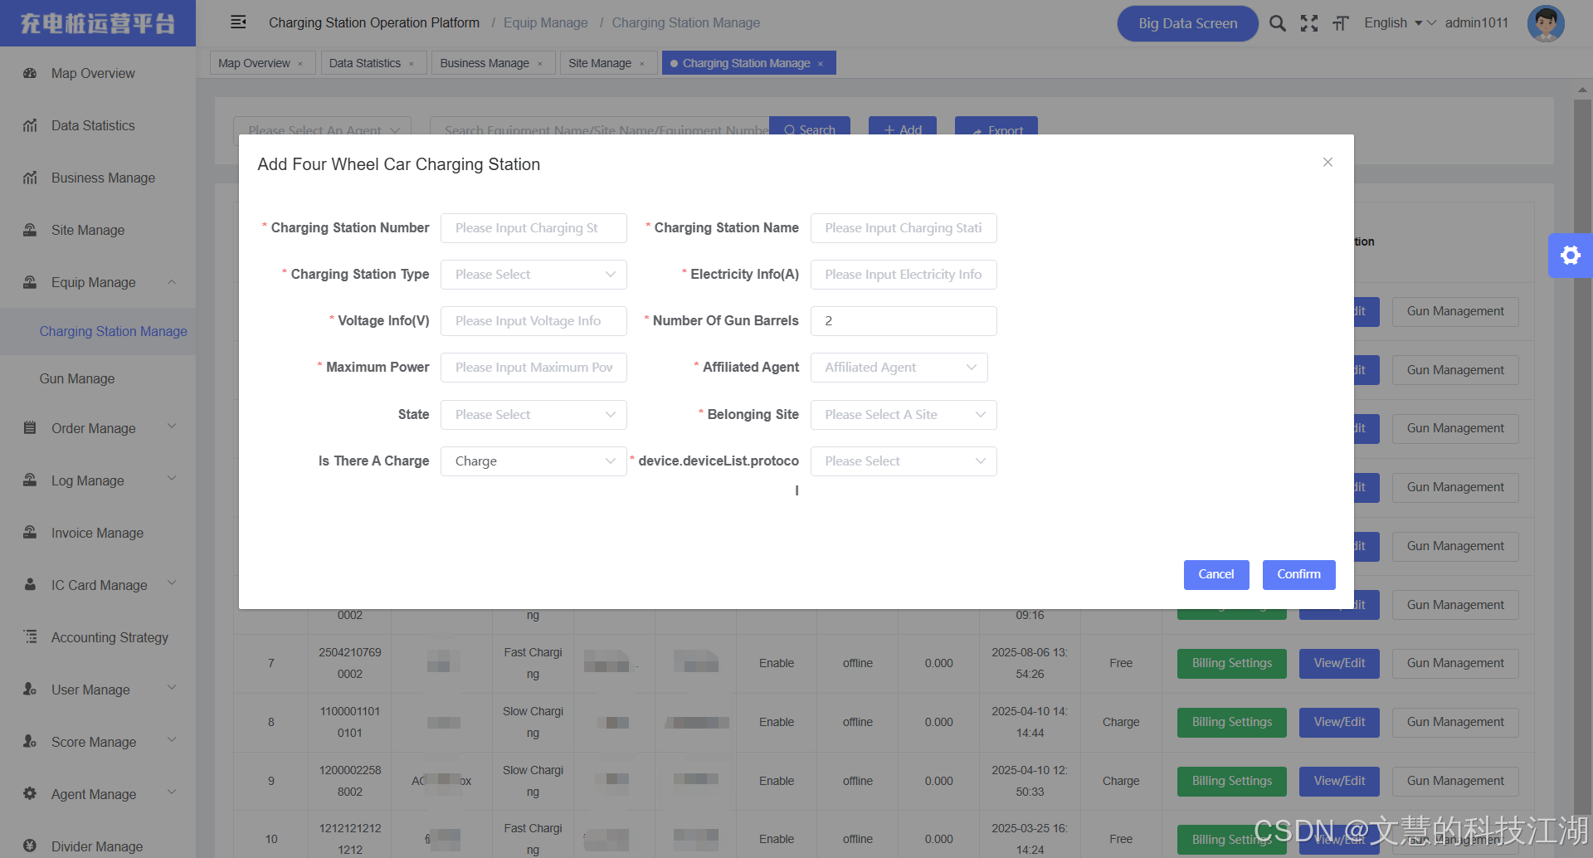Close the Business Manage tab
The image size is (1593, 858).
539,64
